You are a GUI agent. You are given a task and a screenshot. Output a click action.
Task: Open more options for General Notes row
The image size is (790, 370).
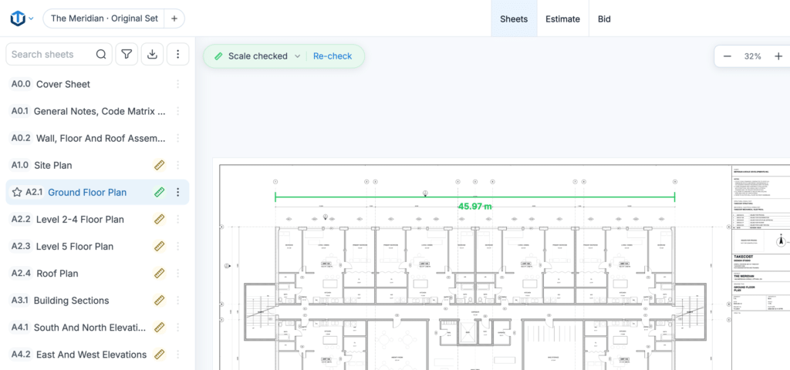pyautogui.click(x=177, y=111)
